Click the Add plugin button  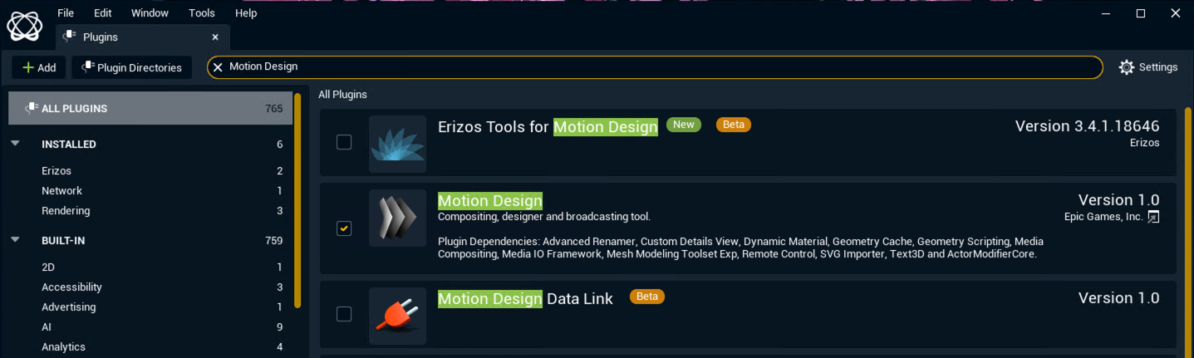[x=39, y=67]
